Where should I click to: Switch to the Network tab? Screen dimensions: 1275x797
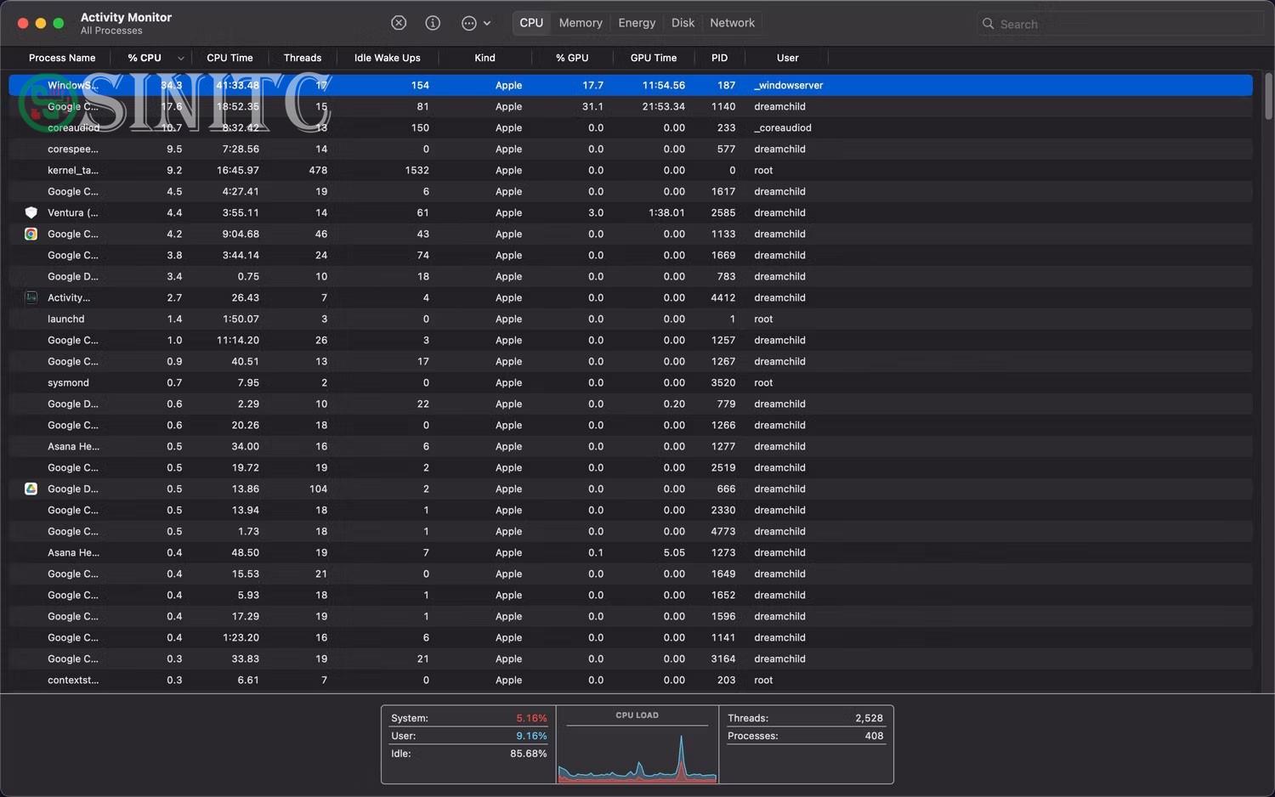pyautogui.click(x=732, y=23)
